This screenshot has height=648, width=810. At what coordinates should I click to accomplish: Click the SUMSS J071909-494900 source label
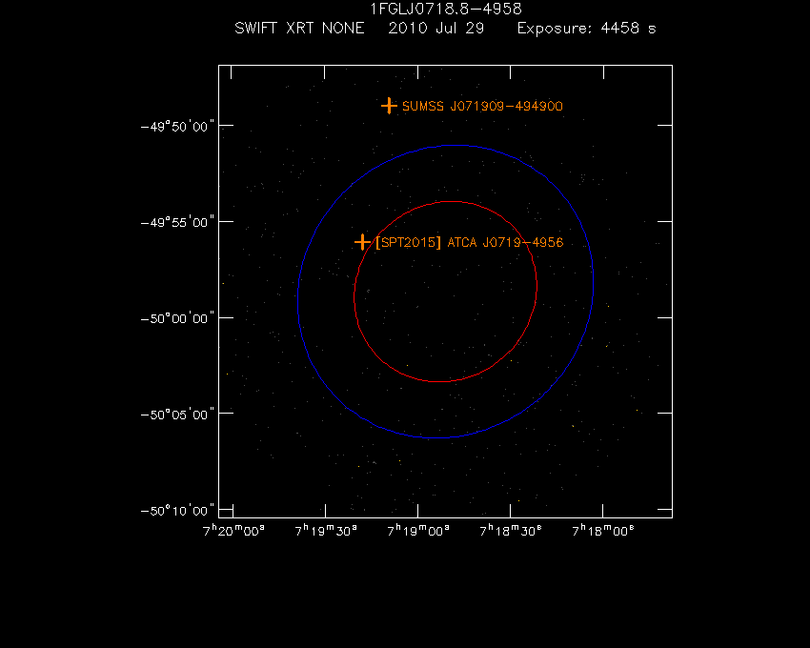click(482, 107)
